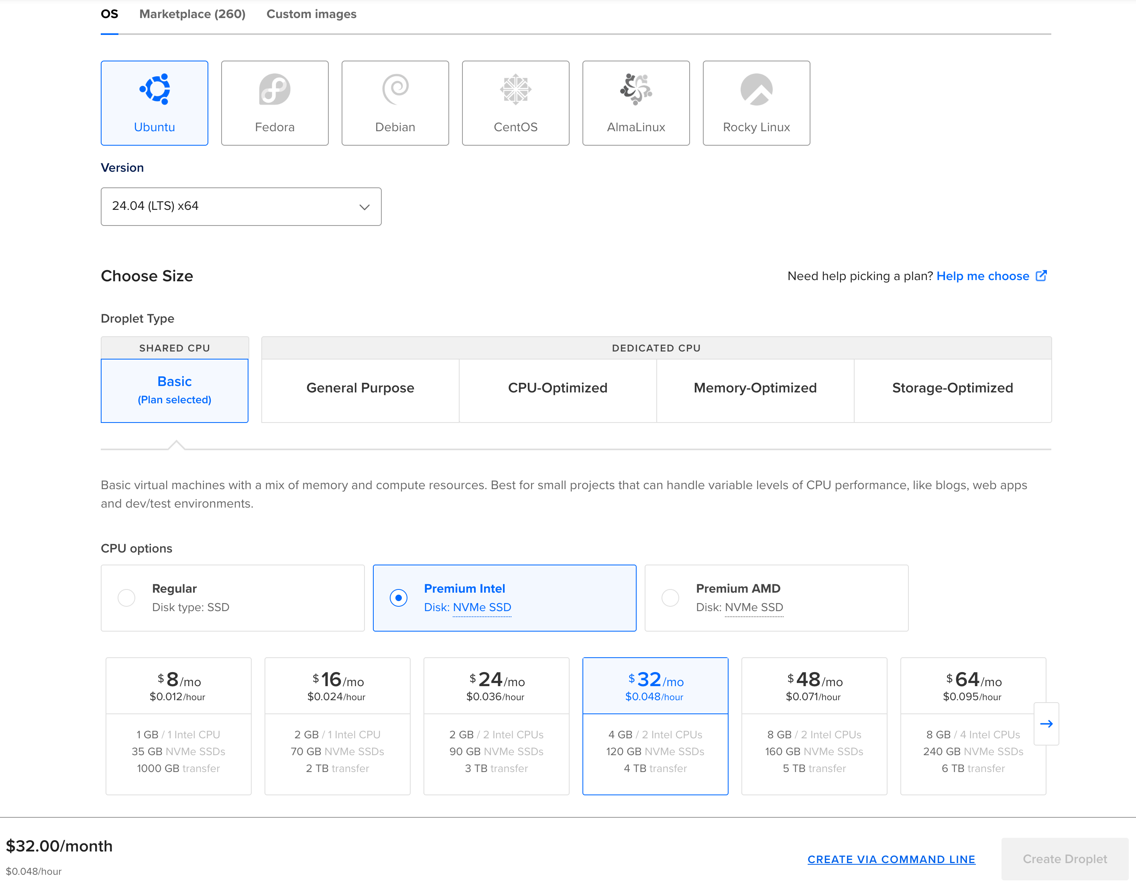Viewport: 1136px width, 894px height.
Task: Click the 'SHARED CPU' header label
Action: click(x=174, y=348)
